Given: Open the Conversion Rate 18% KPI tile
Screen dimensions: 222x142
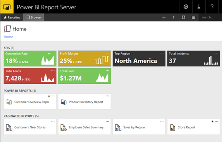Looking at the screenshot, I should 30,59.
